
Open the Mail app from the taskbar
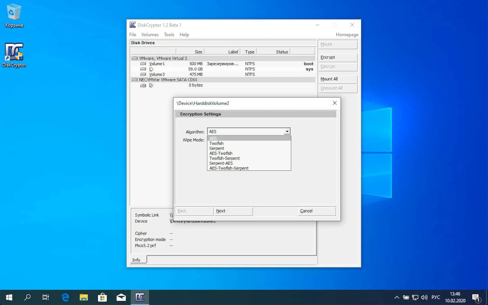[121, 297]
